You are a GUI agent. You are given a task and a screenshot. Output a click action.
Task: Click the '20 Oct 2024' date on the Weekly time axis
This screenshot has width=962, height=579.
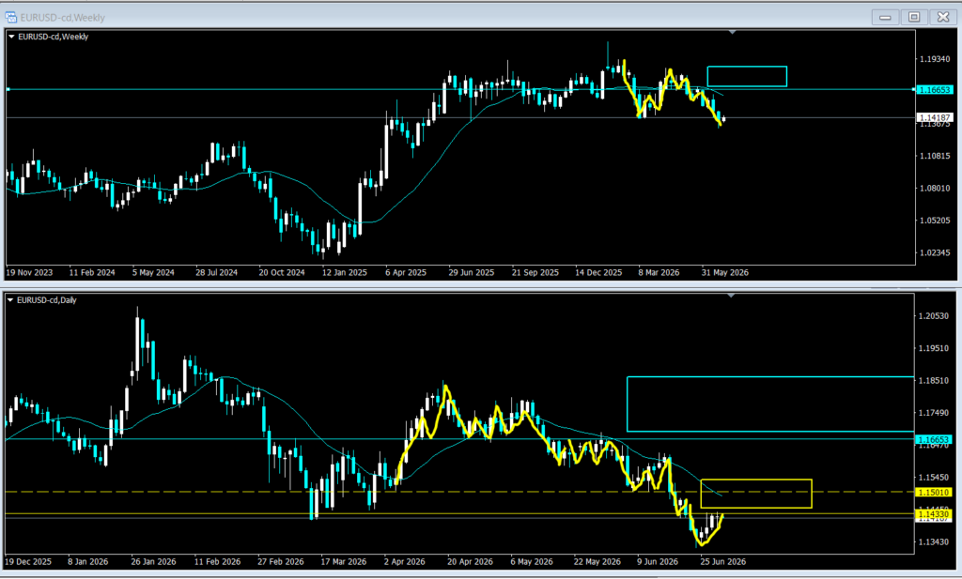(282, 273)
